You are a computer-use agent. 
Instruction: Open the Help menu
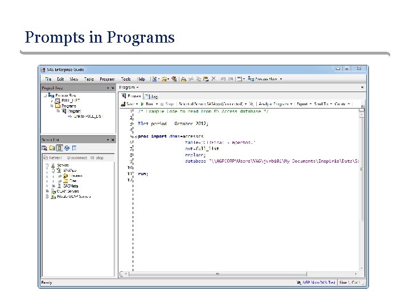(x=141, y=79)
